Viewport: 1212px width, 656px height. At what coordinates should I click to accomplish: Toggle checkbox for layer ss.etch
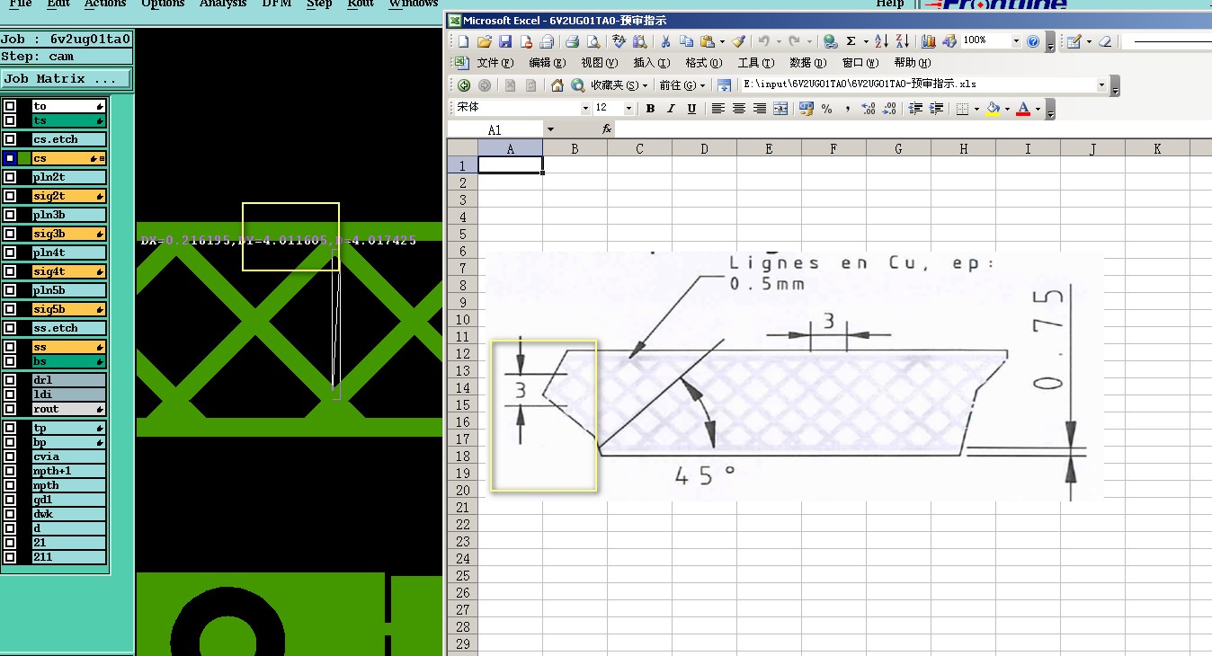[x=10, y=328]
